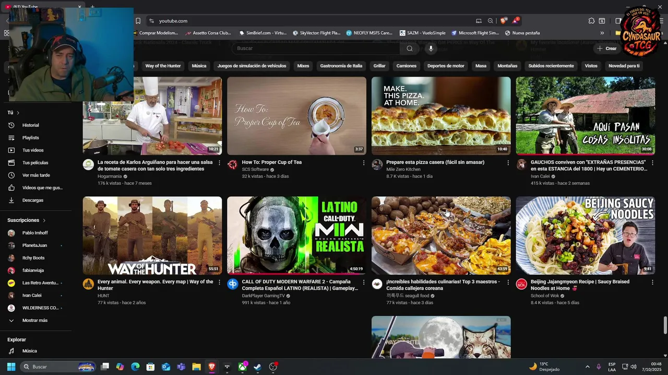The height and width of the screenshot is (375, 668).
Task: Select Montañas filter chip
Action: pyautogui.click(x=507, y=66)
